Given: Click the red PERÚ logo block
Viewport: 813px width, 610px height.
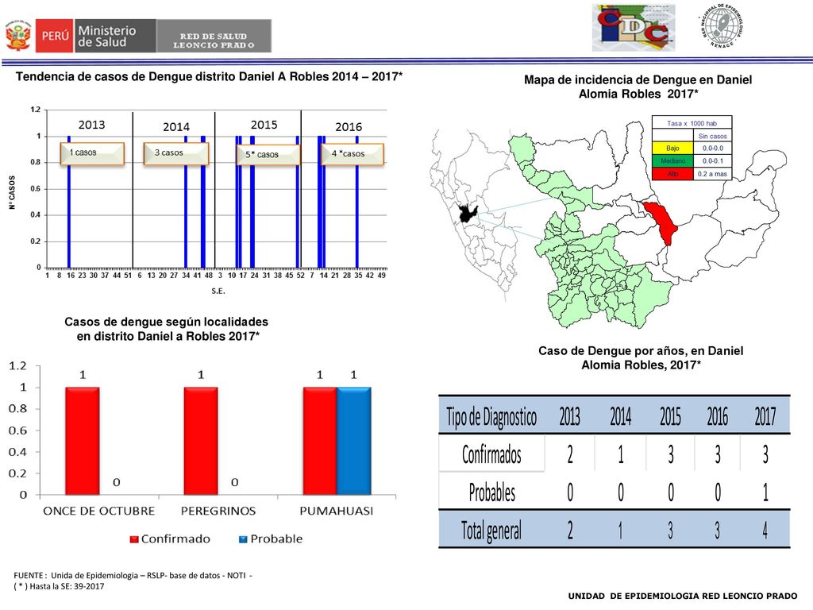Looking at the screenshot, I should click(x=55, y=36).
